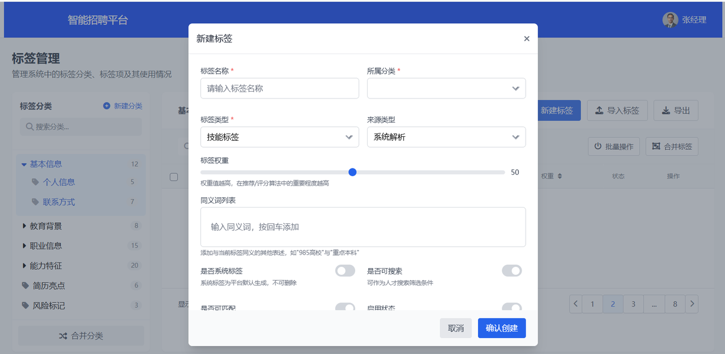Click the download icon on 导出

tap(666, 110)
